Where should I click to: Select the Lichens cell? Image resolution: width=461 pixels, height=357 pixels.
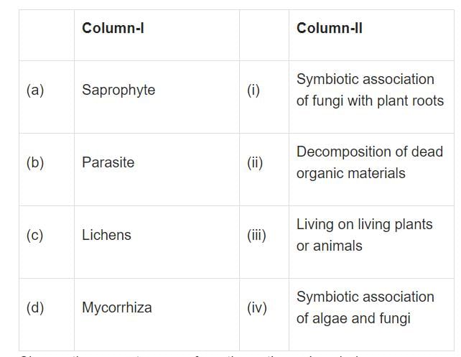pos(157,242)
